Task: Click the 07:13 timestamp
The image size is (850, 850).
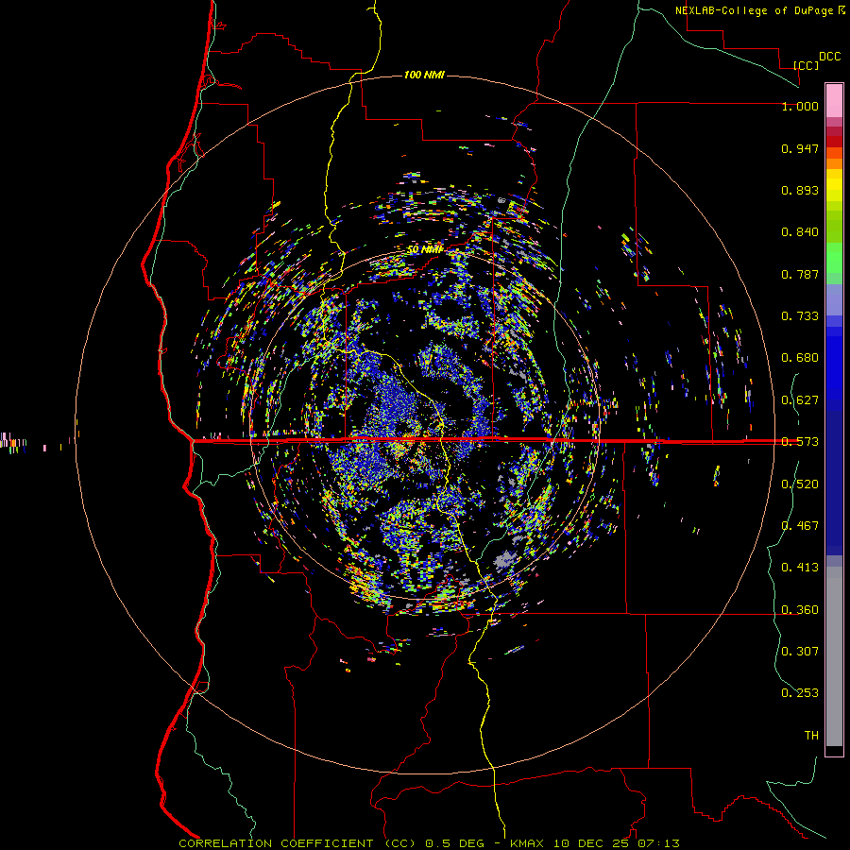Action: [x=657, y=843]
